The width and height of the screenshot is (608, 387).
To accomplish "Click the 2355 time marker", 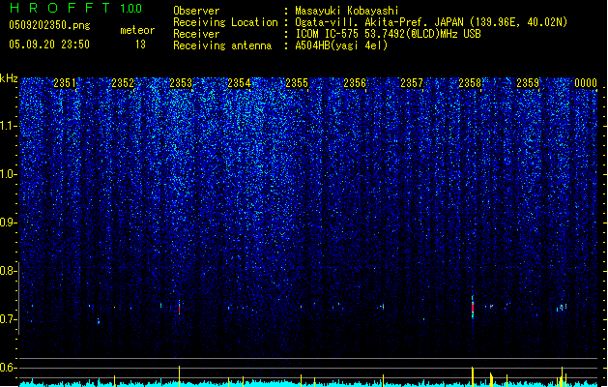I will pos(297,83).
